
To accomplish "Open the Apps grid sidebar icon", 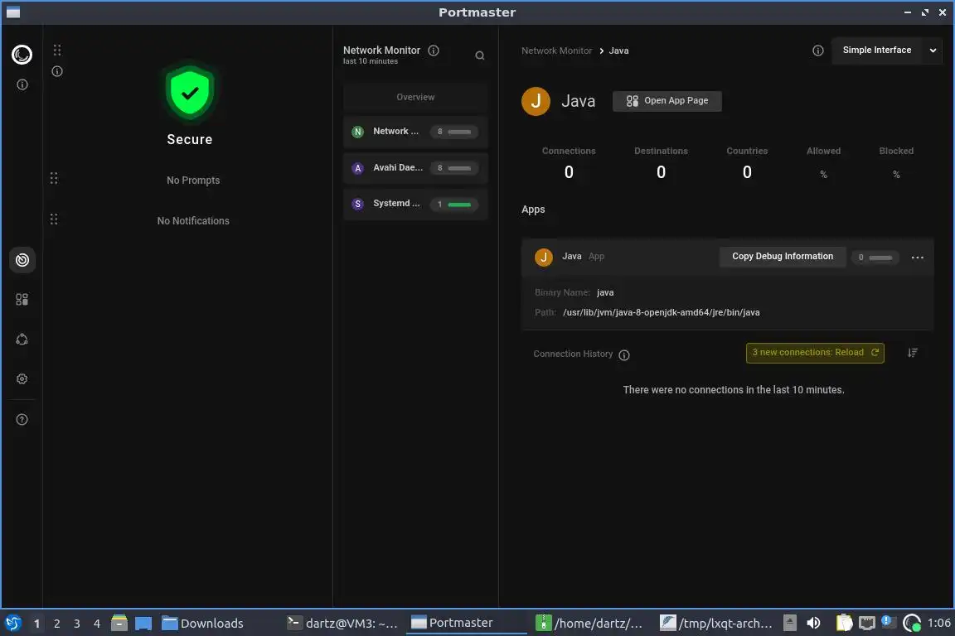I will 22,300.
